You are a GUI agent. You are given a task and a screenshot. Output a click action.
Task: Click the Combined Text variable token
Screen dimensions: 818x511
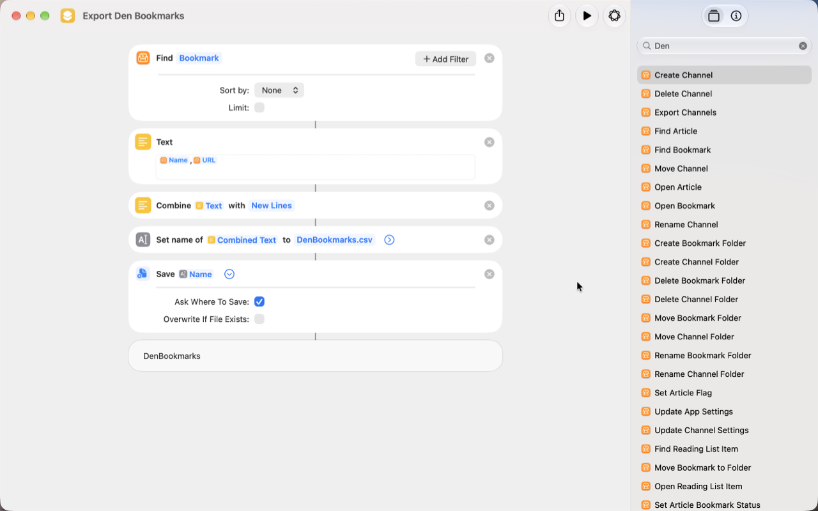(242, 240)
